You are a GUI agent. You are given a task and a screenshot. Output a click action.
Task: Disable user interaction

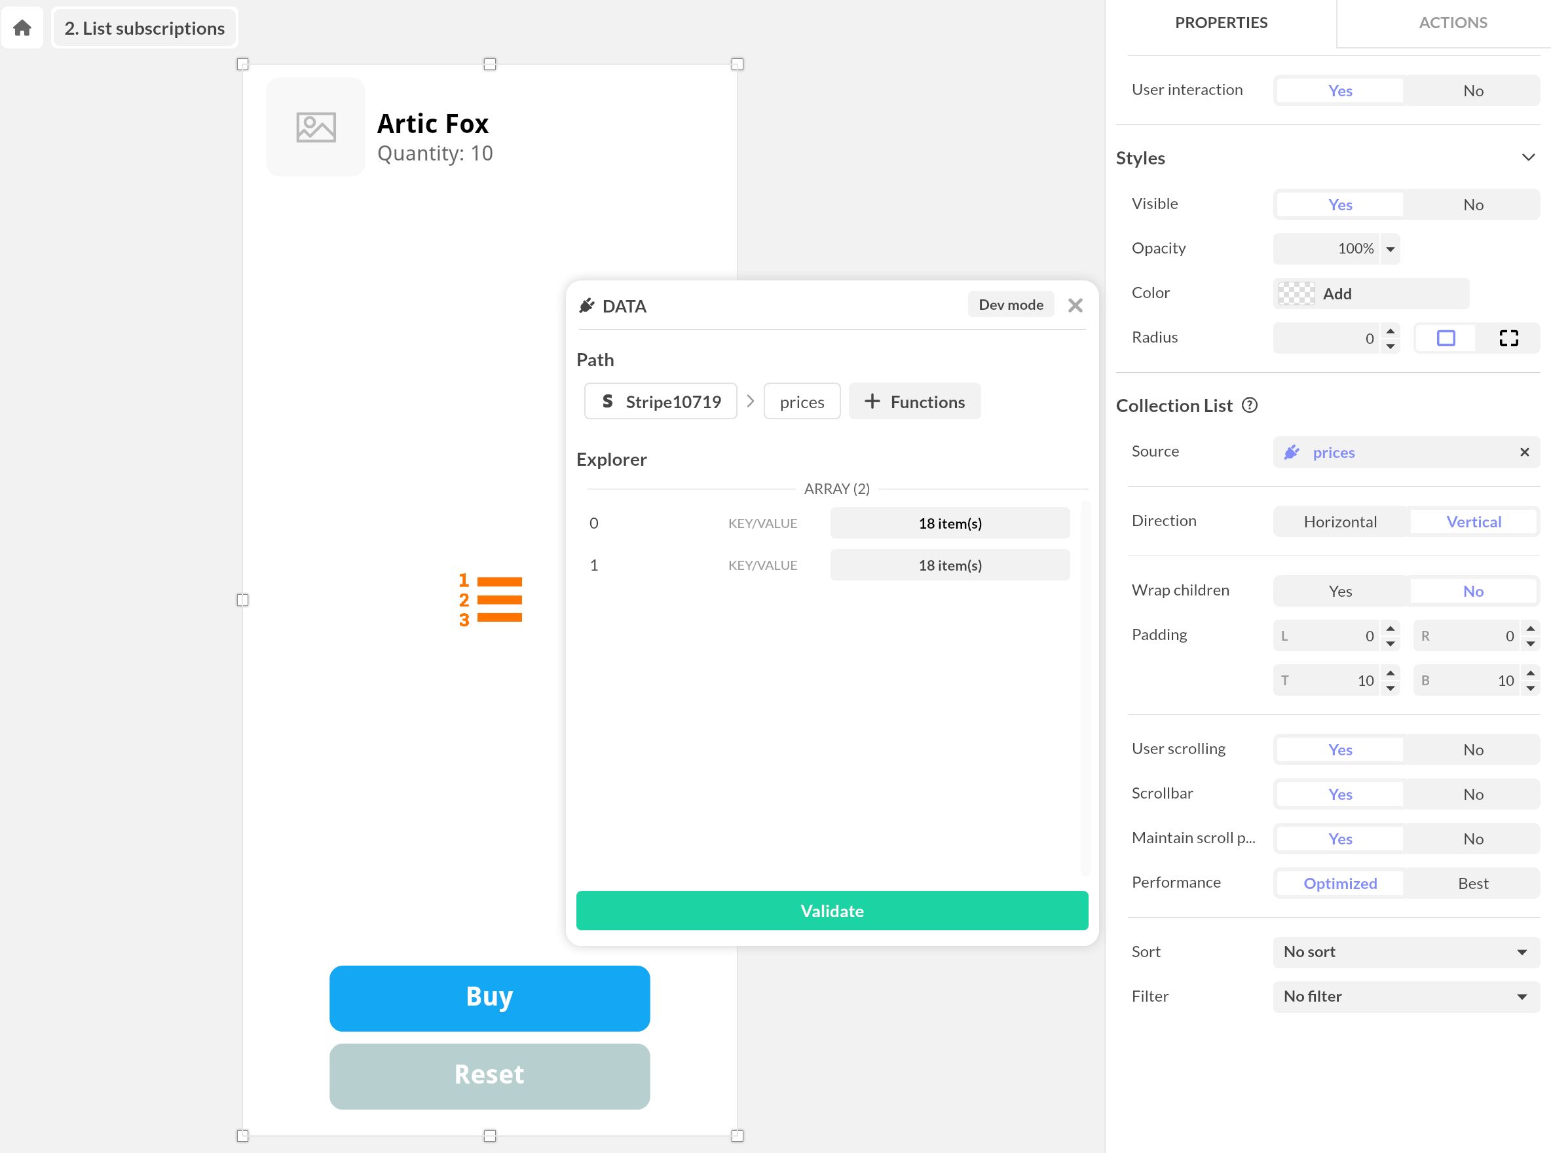(1472, 90)
